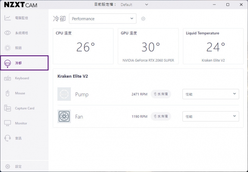Open the PC monitoring chart icon
Image resolution: width=248 pixels, height=172 pixels.
7,18
